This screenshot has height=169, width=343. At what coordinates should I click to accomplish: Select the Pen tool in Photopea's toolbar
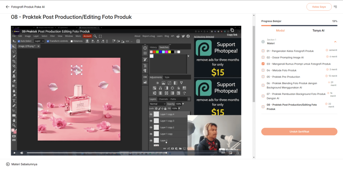[14, 106]
